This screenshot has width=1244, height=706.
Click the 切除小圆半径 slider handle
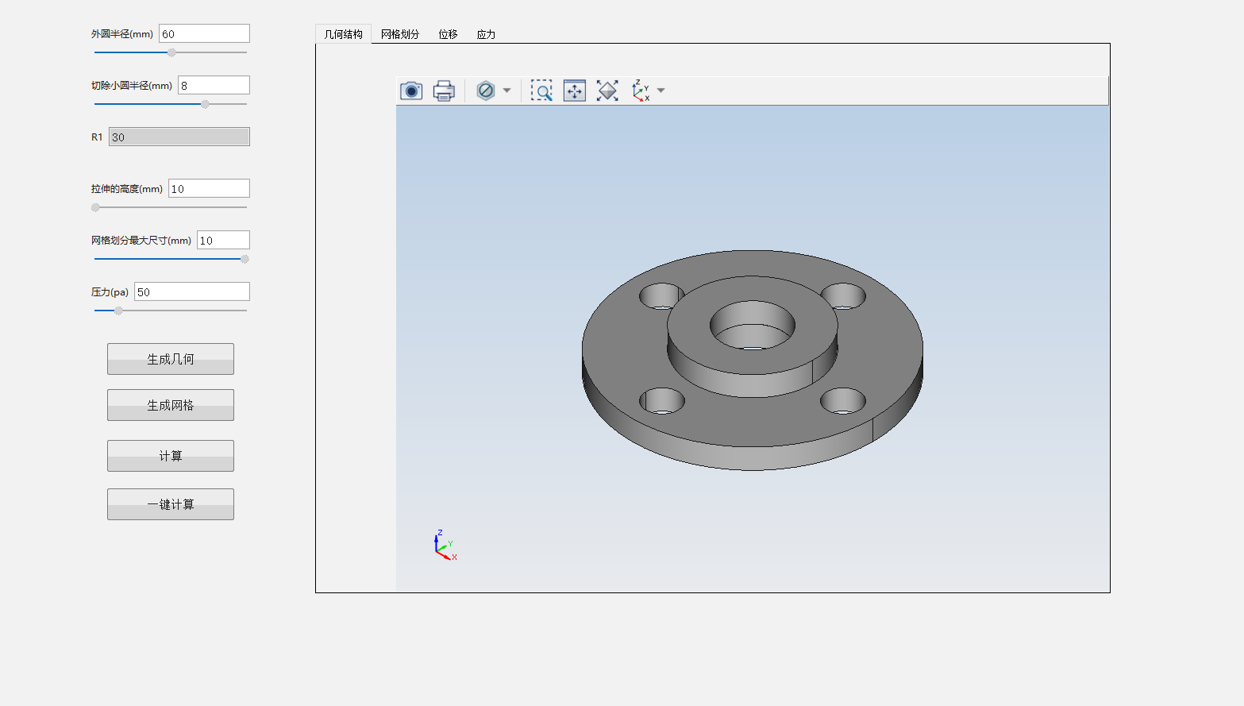pos(205,104)
